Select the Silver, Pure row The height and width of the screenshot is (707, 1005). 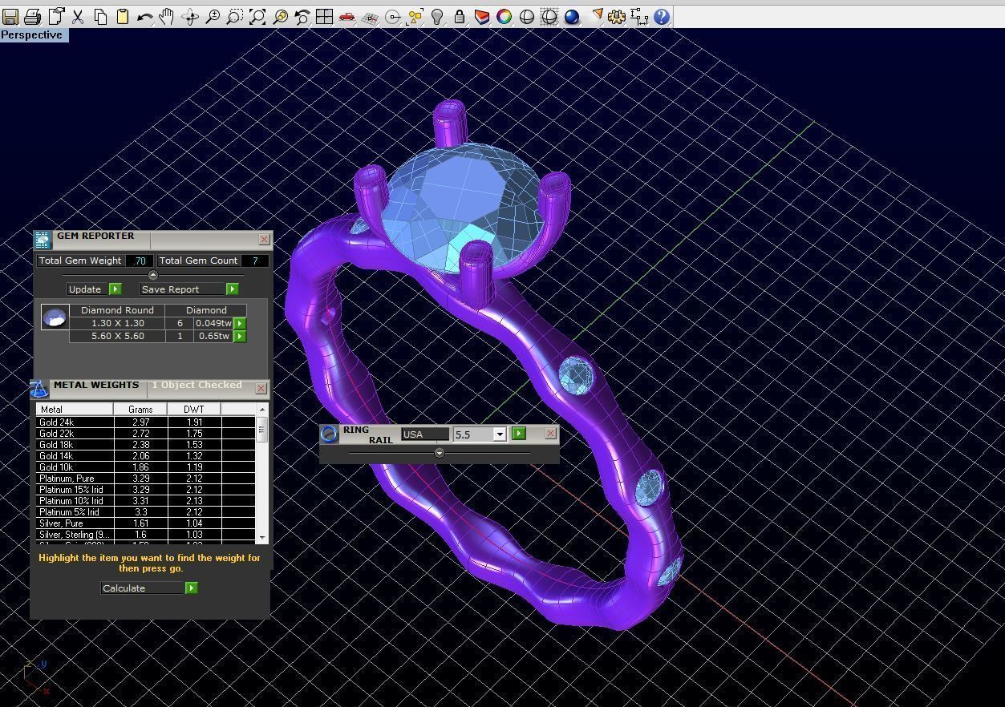145,523
